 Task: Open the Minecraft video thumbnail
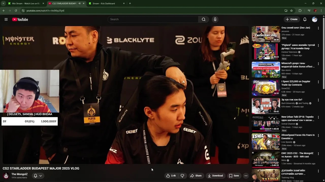pos(266,70)
